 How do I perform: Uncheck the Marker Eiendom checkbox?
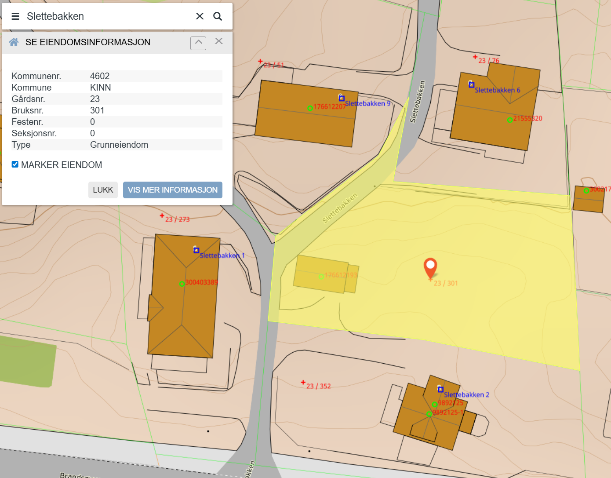(15, 164)
